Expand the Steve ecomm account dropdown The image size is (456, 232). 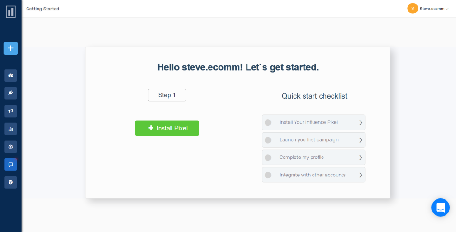[x=434, y=9]
